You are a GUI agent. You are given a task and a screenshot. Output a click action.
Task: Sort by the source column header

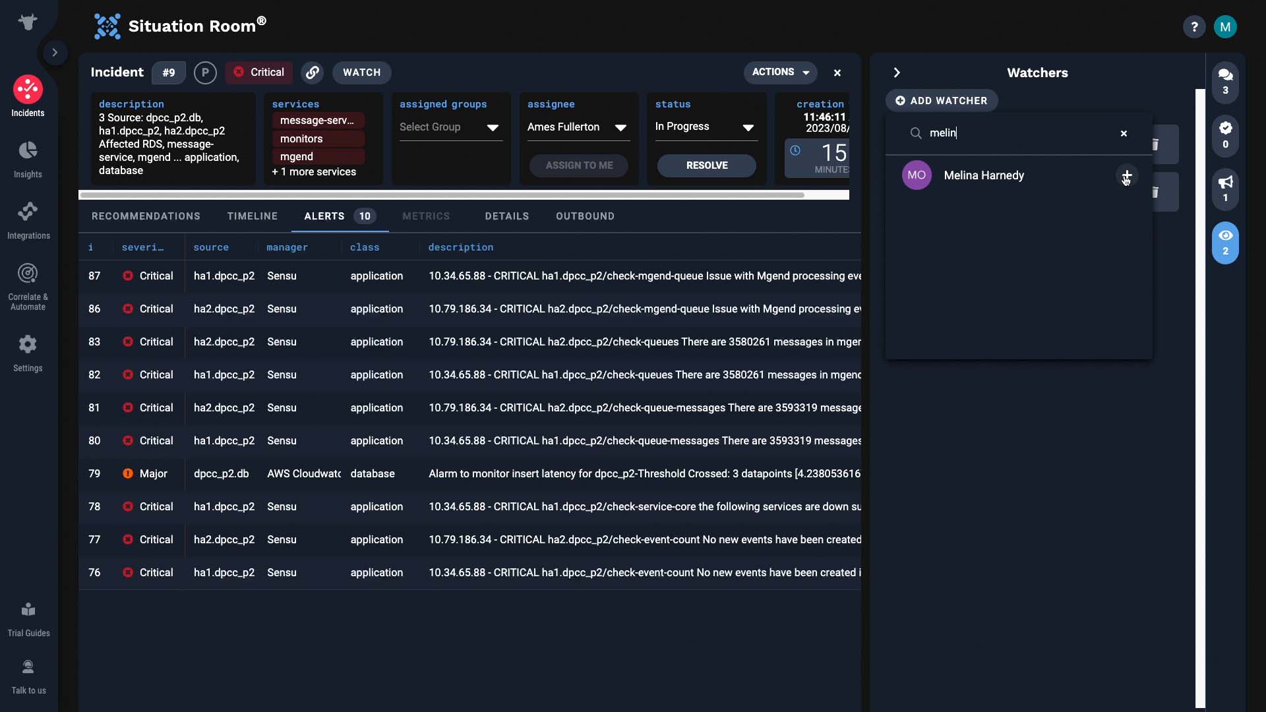(x=211, y=247)
